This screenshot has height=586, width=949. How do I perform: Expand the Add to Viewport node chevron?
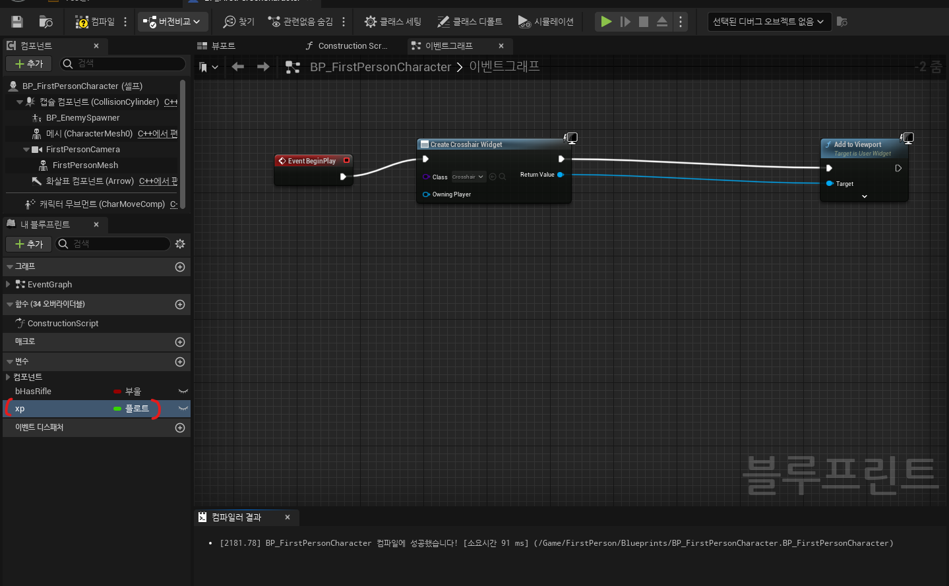[x=865, y=196]
